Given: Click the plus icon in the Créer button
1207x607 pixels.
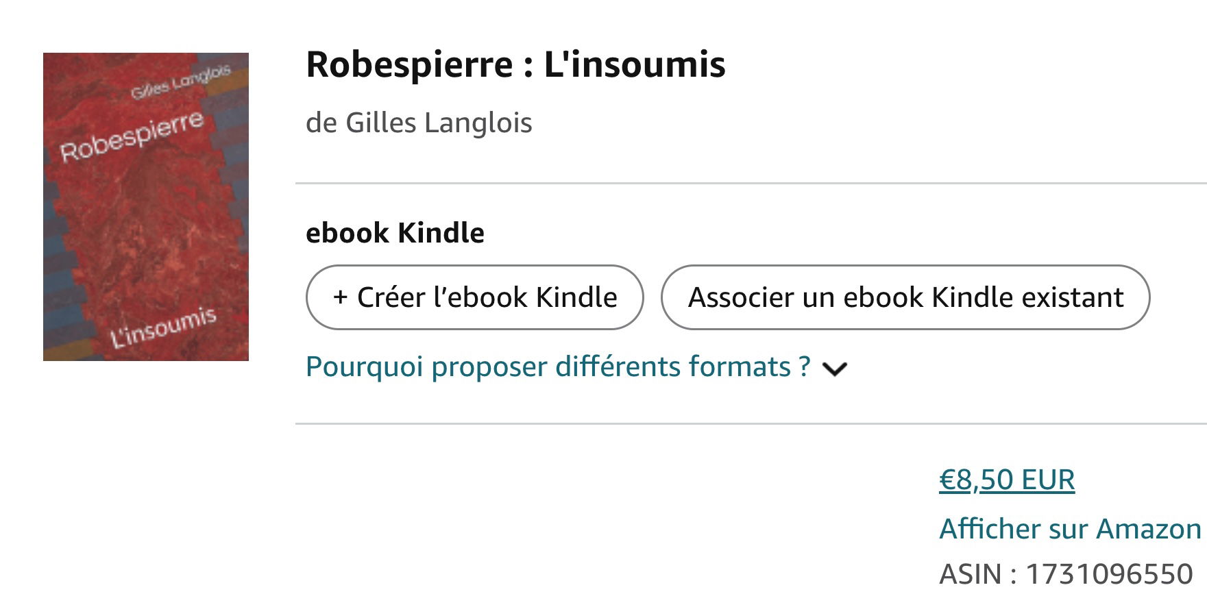Looking at the screenshot, I should (x=340, y=297).
